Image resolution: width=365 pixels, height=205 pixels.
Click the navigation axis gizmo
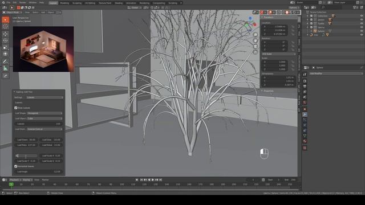[250, 24]
